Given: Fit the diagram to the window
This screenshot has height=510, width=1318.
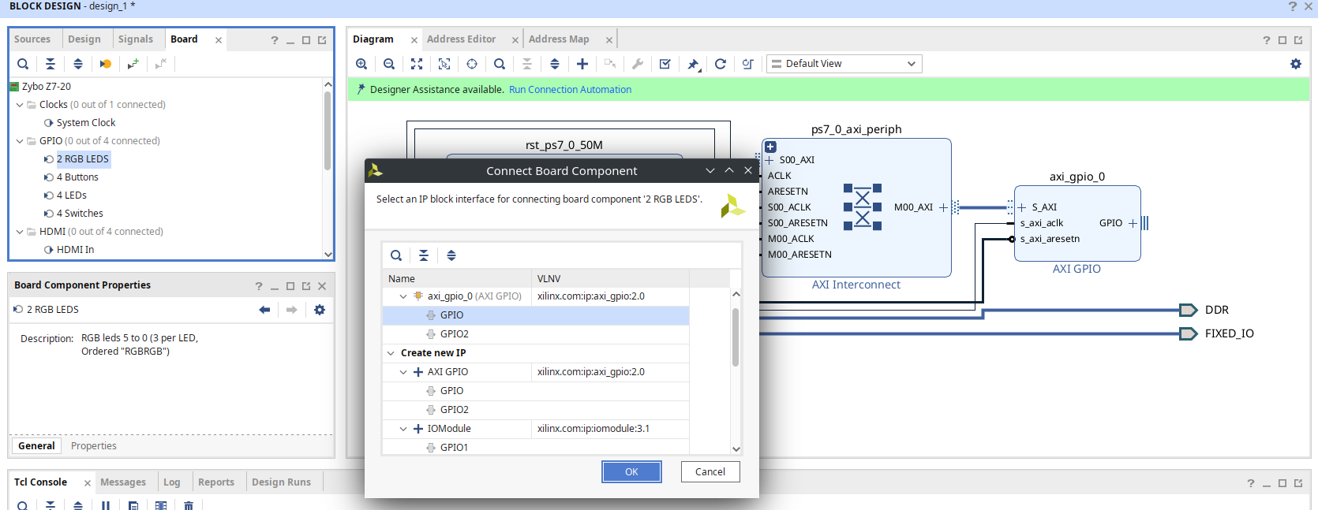Looking at the screenshot, I should point(417,64).
